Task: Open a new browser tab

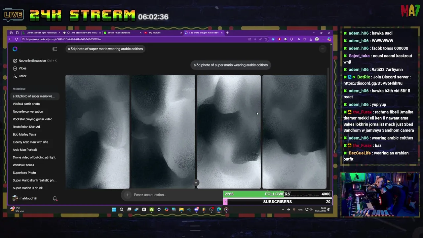Action: (227, 33)
